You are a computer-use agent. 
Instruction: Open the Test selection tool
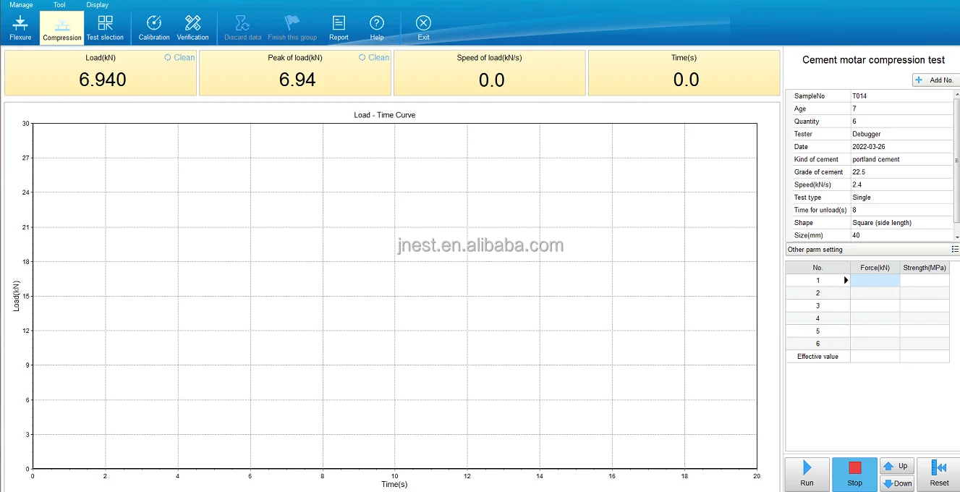[x=105, y=27]
